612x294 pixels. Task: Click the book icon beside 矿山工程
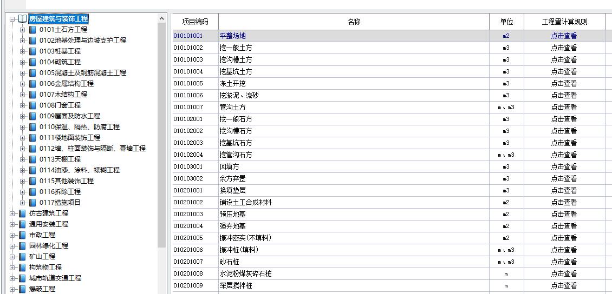pos(22,257)
